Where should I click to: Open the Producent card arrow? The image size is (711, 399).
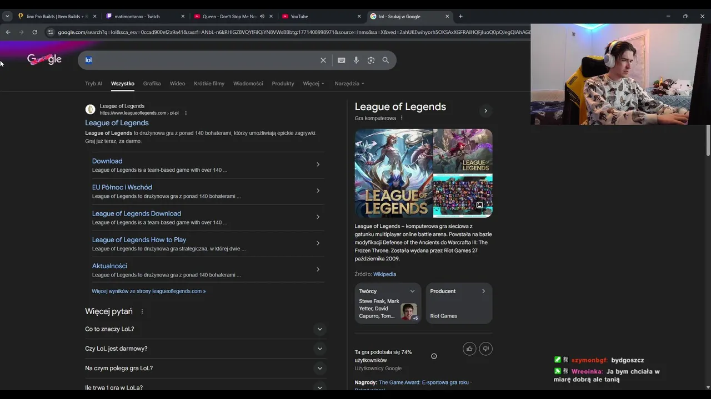483,291
